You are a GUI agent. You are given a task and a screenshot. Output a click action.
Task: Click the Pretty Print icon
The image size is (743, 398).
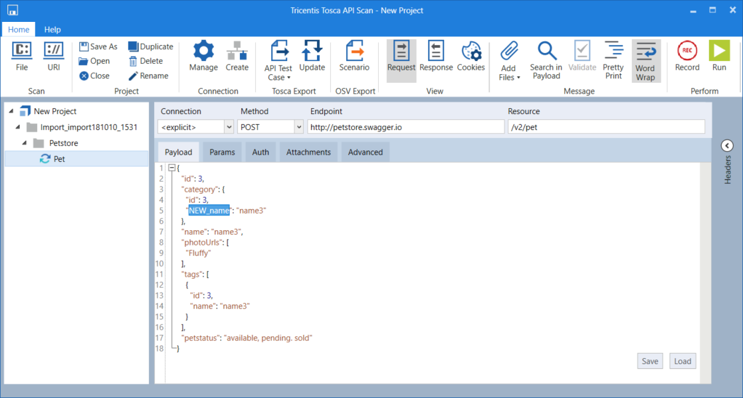(x=613, y=60)
